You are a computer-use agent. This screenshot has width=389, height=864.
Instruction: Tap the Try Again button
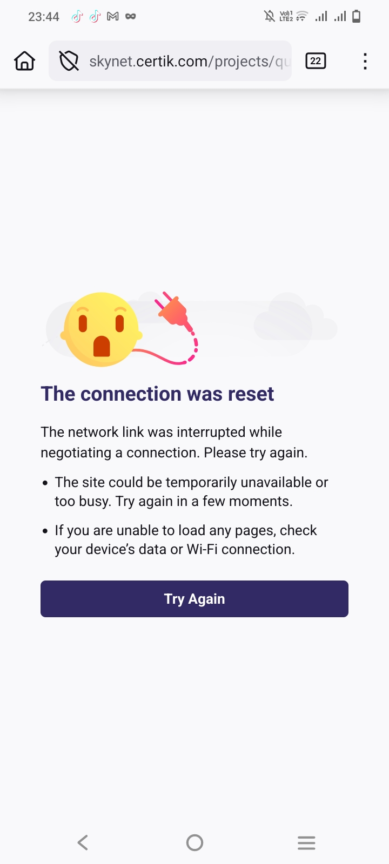194,599
